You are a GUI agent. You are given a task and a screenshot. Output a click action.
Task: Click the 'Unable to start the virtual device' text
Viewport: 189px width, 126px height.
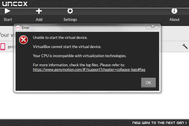60,38
